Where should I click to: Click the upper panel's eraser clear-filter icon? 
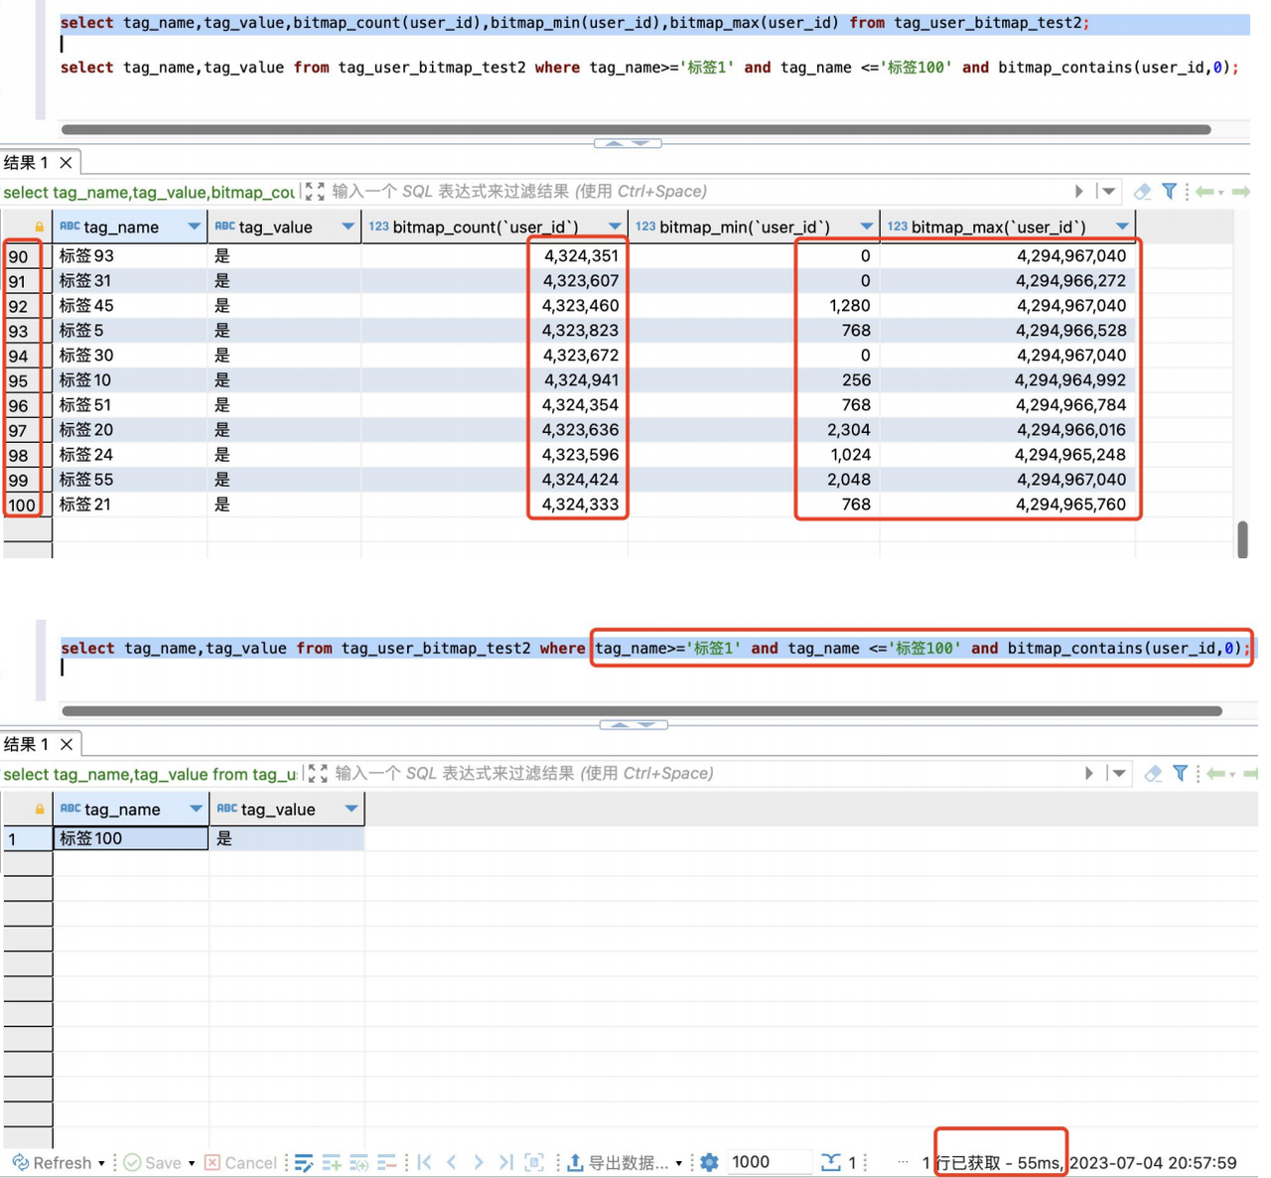pos(1143,192)
